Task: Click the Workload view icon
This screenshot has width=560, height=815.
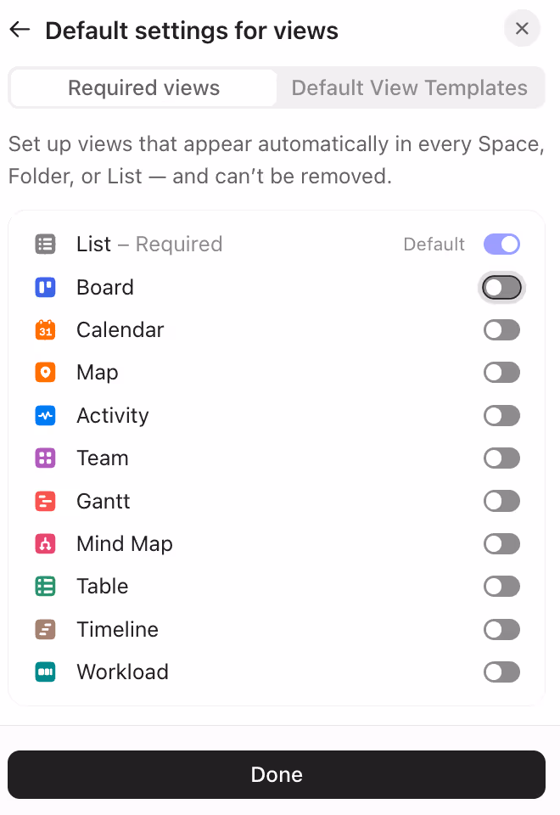Action: (x=45, y=672)
